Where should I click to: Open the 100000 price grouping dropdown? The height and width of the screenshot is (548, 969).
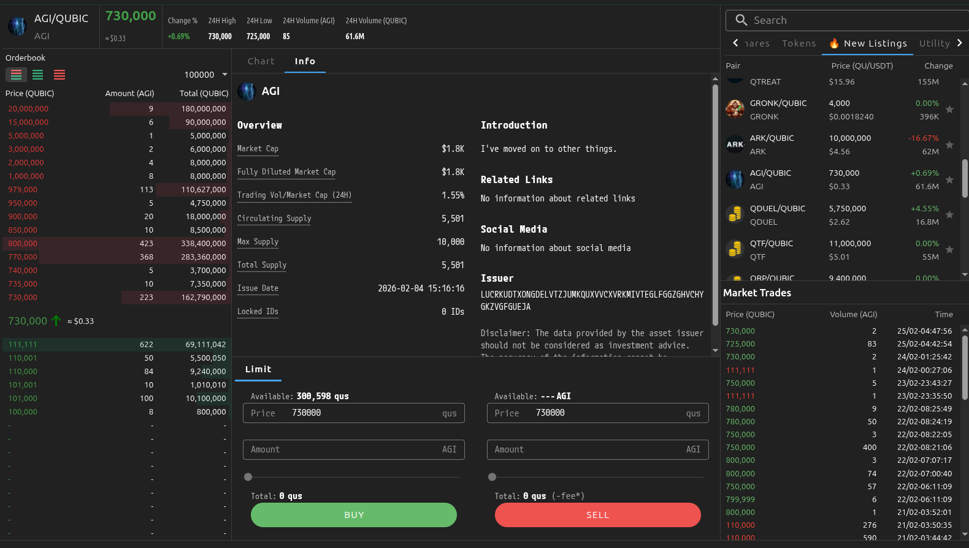(206, 75)
